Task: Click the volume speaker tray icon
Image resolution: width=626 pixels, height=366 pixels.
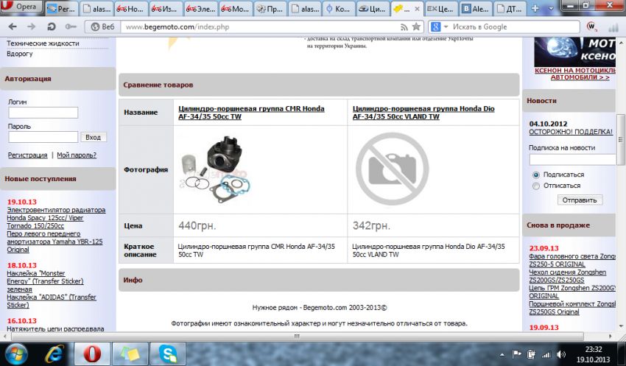Action: coord(561,354)
